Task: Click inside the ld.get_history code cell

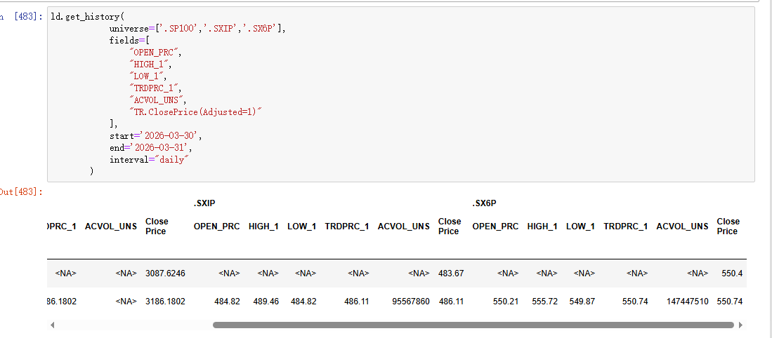Action: [401, 95]
